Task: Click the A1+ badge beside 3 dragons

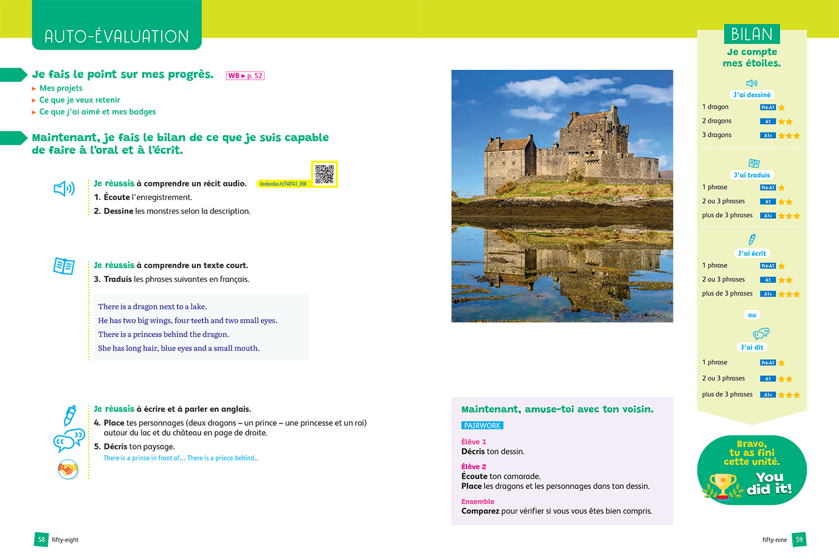Action: 768,135
